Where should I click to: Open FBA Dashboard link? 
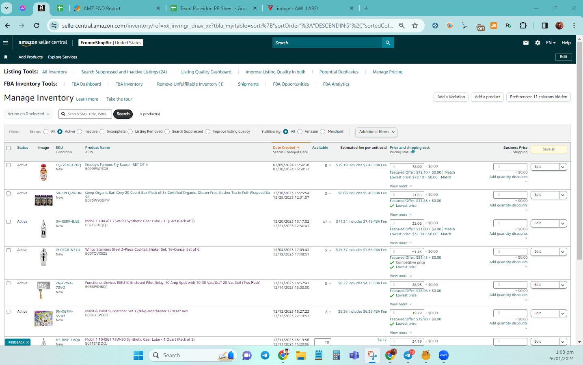86,84
